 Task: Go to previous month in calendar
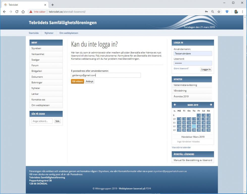point(175,105)
